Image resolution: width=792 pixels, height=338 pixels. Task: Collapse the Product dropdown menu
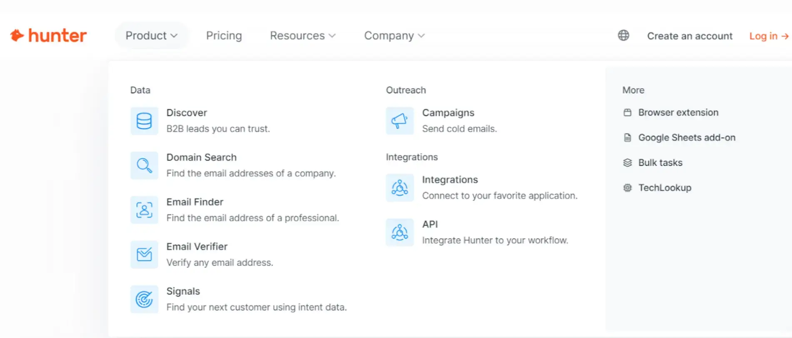pyautogui.click(x=152, y=36)
